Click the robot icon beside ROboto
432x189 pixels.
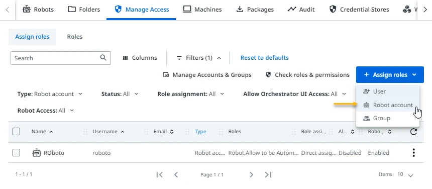pos(36,153)
